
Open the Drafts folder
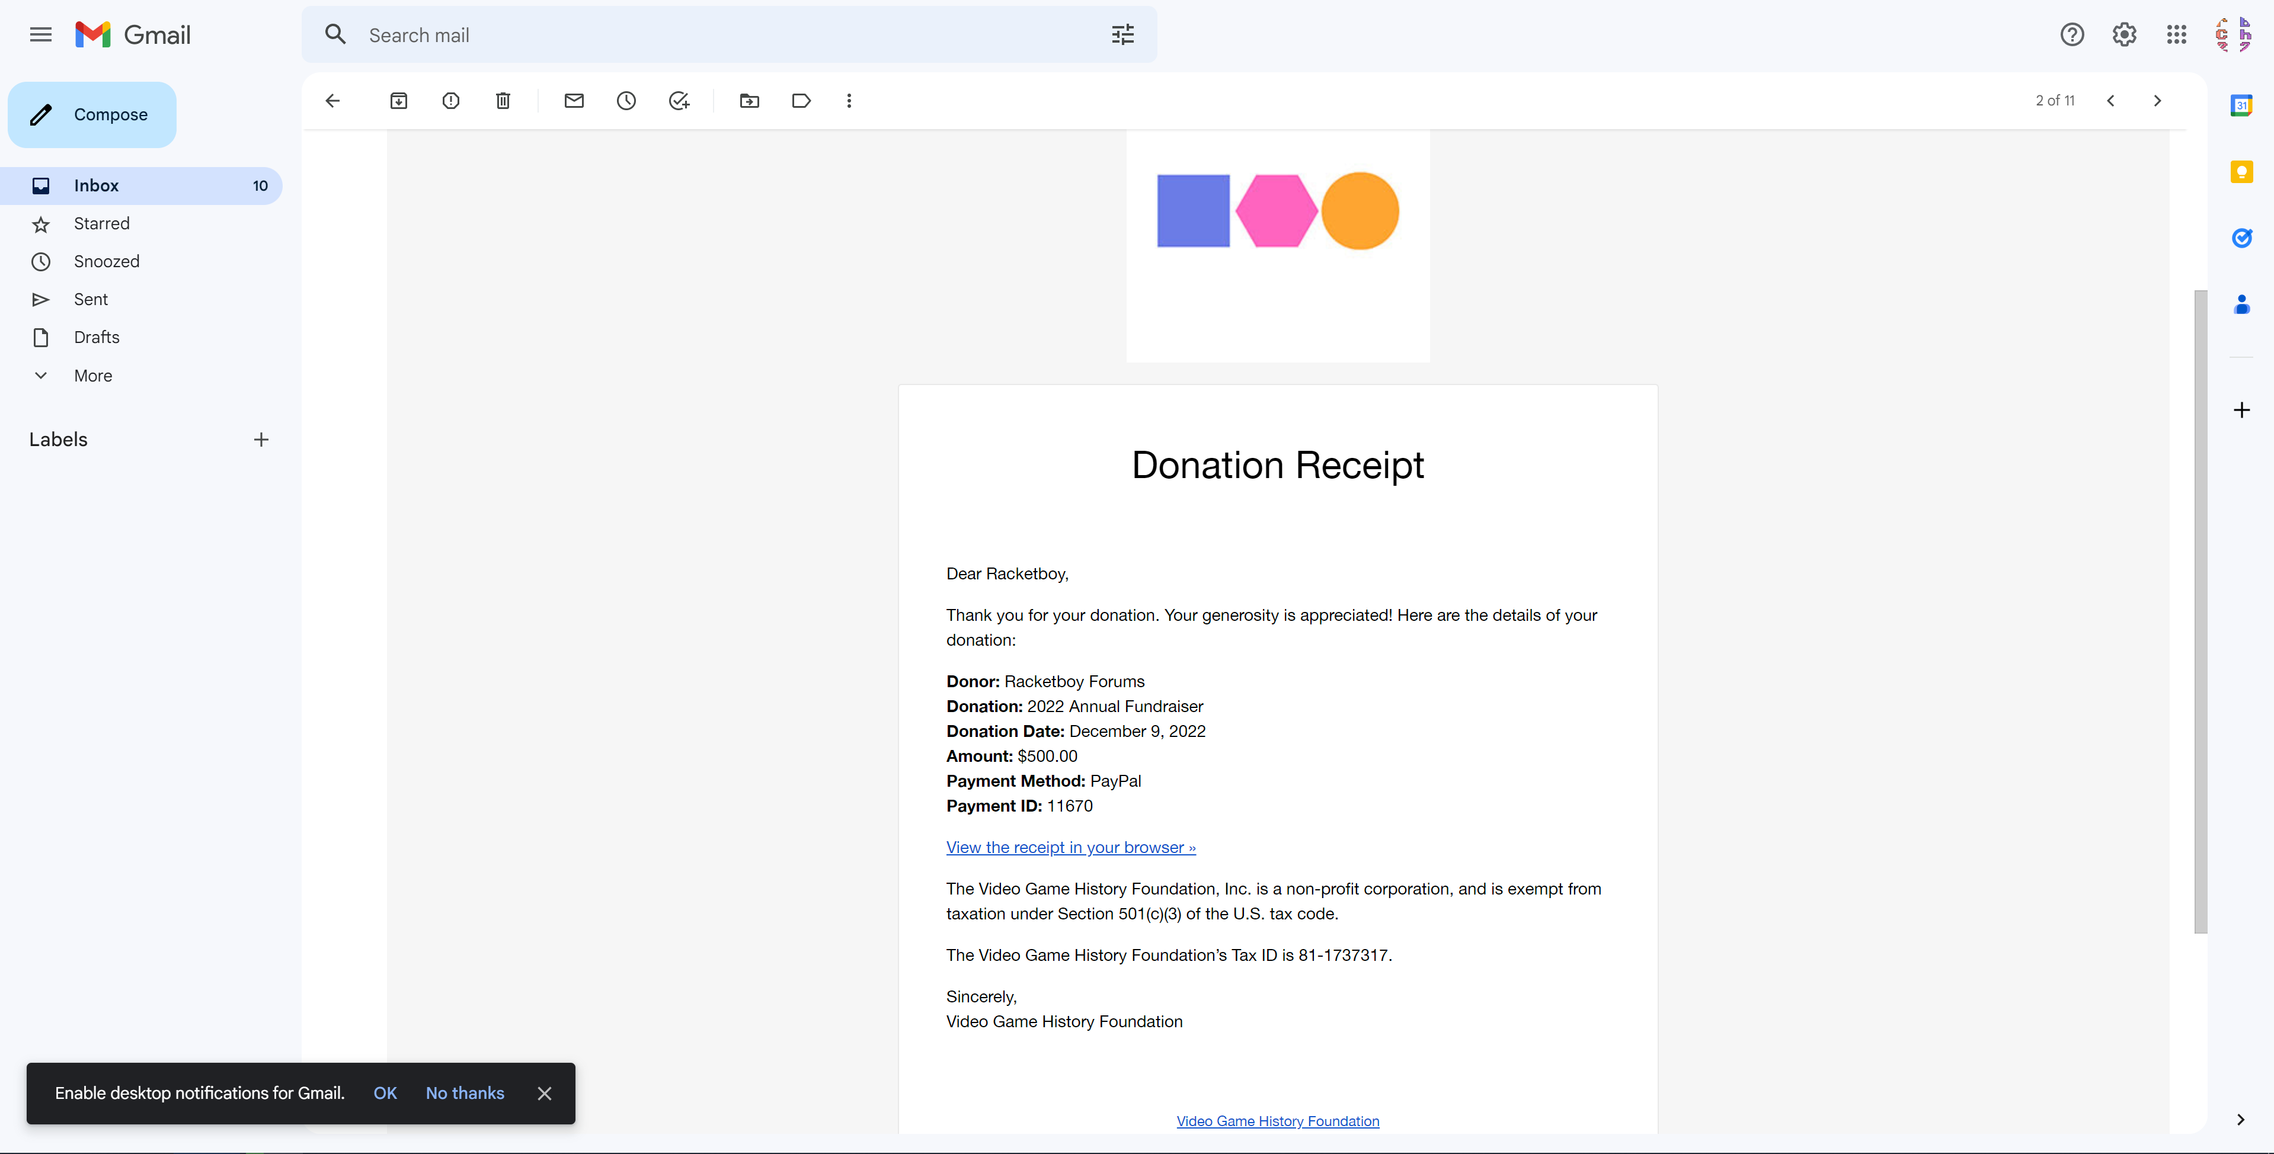pos(141,338)
